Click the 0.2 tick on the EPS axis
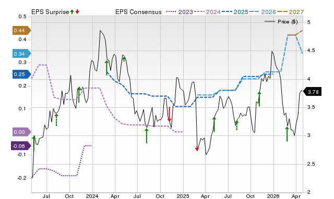Viewport: 334px width, 199px height. 22,86
